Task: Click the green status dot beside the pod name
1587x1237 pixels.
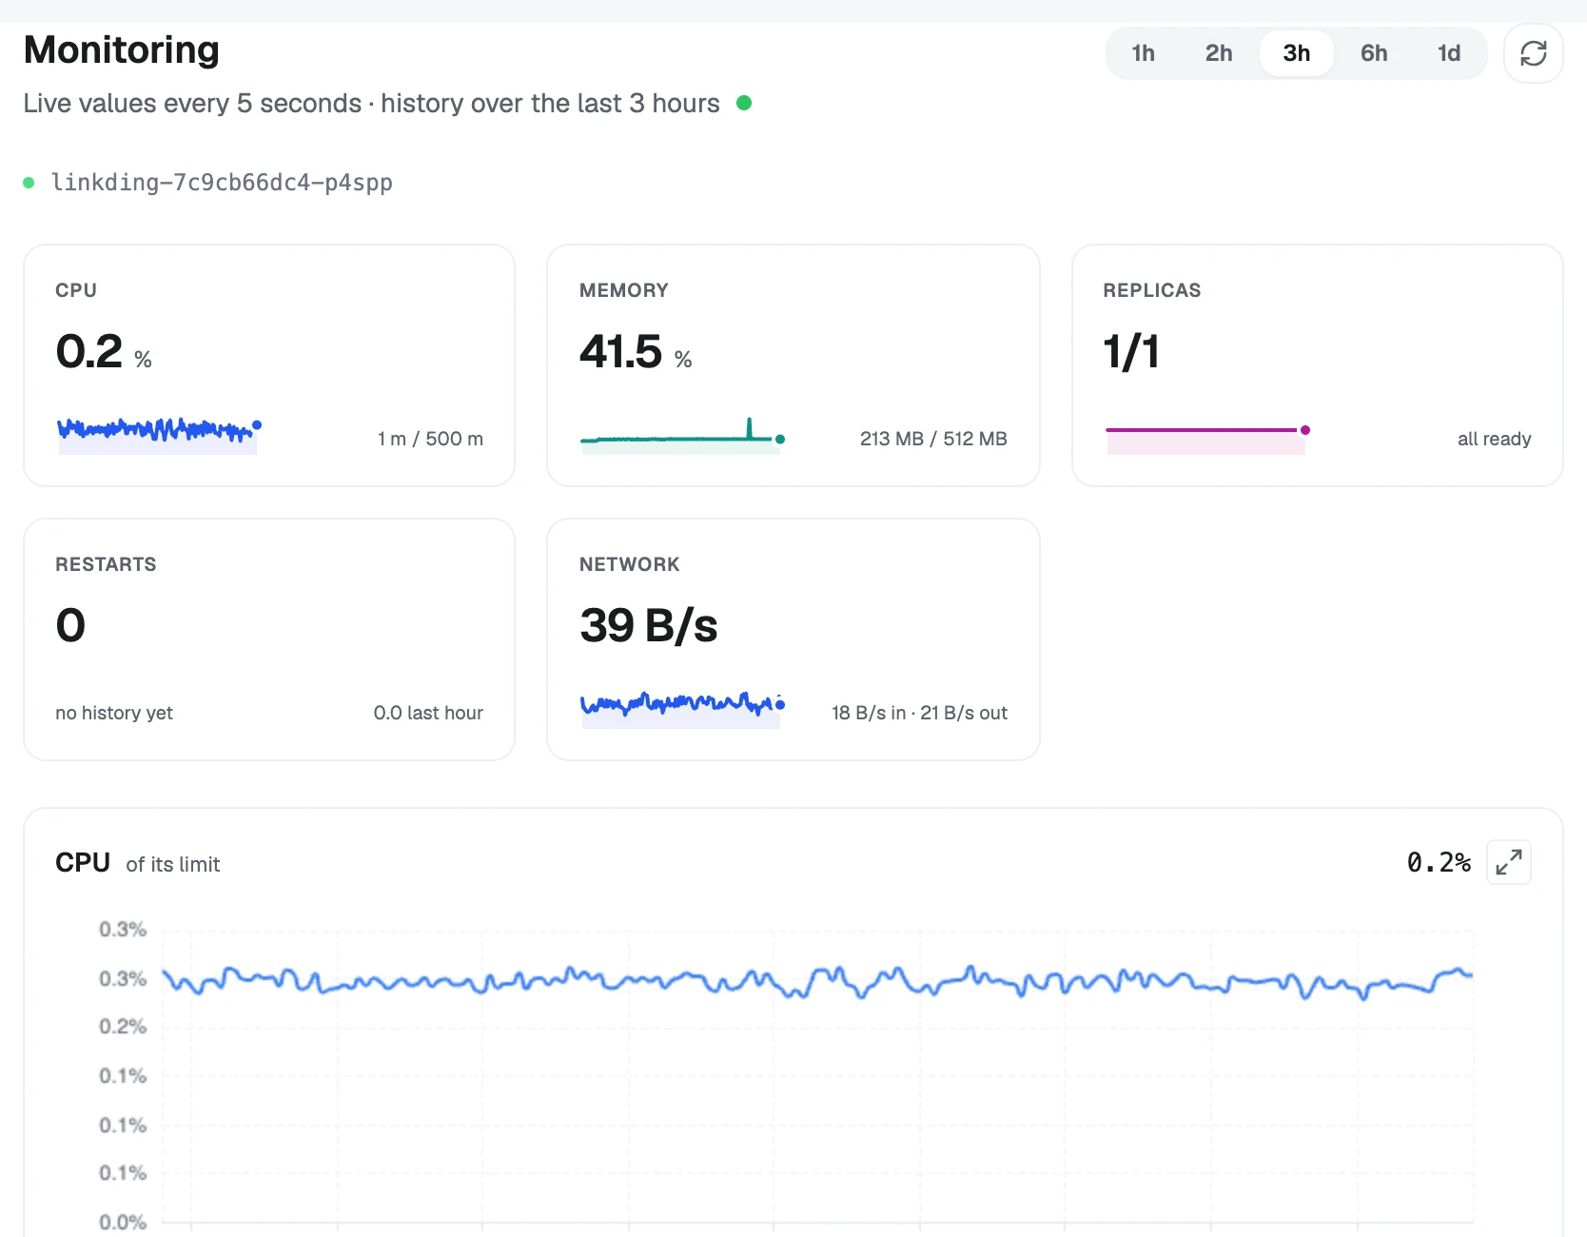Action: coord(29,183)
